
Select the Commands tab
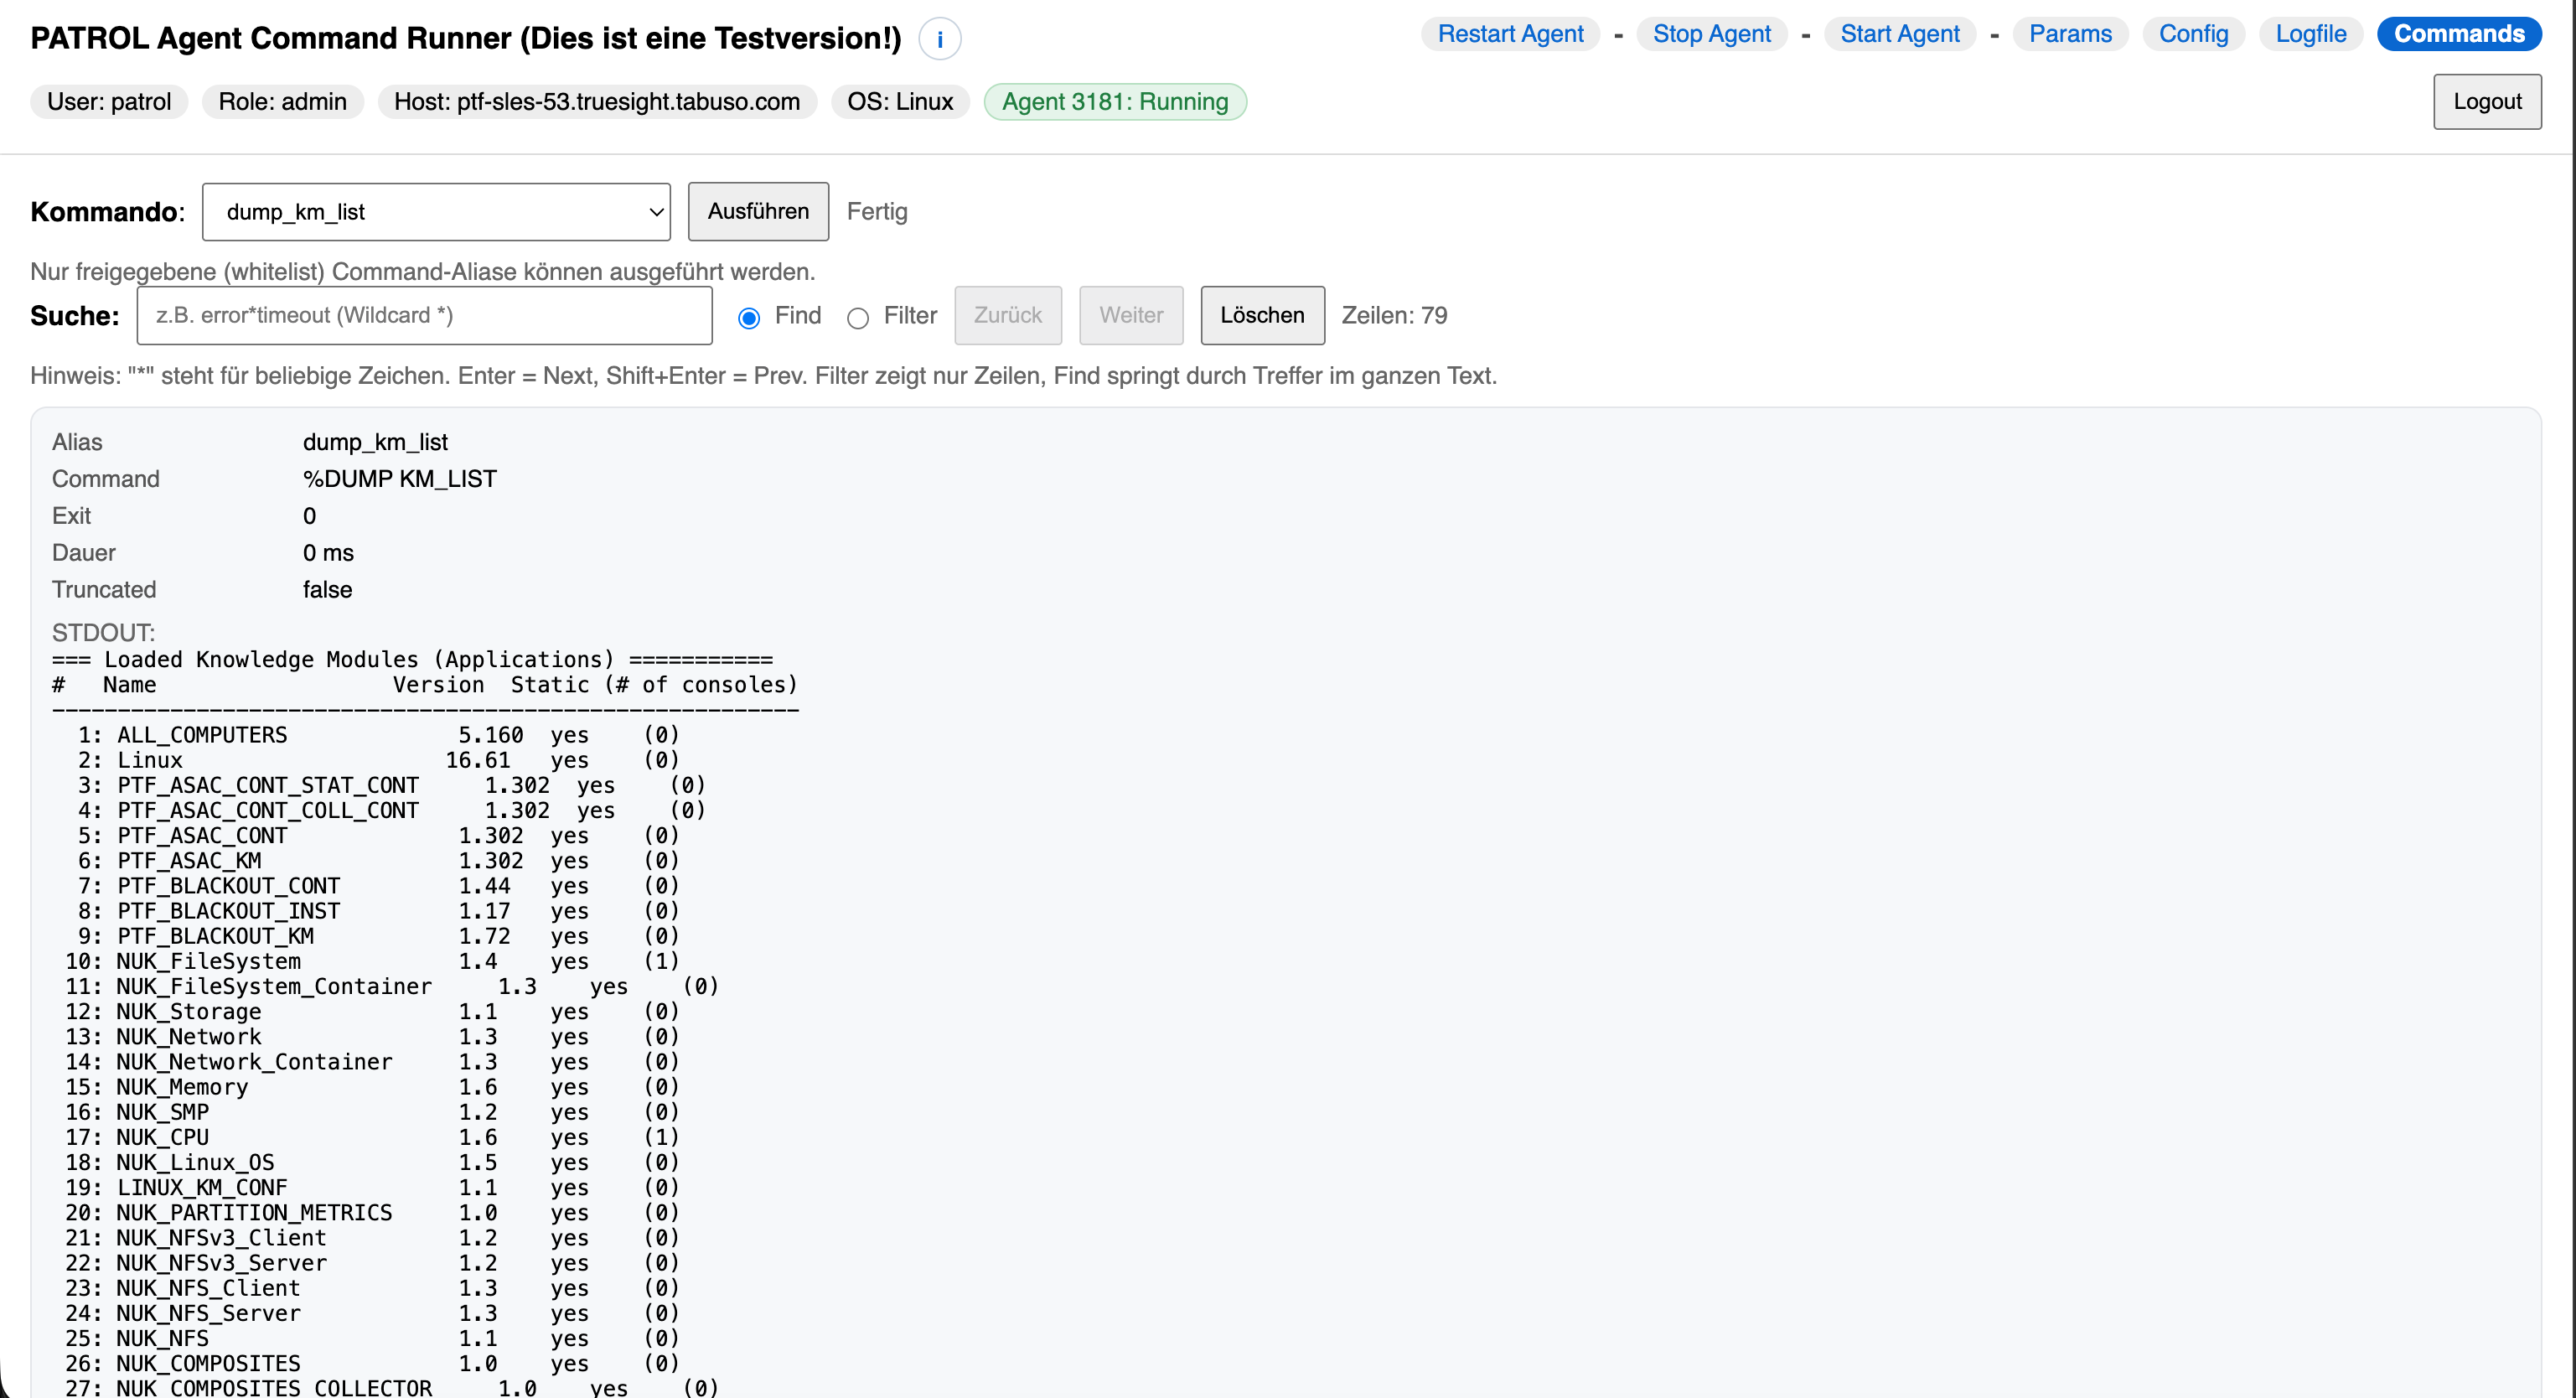[2459, 34]
